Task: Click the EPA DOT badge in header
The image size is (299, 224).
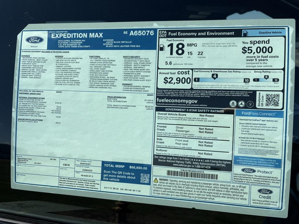Action: tap(163, 34)
